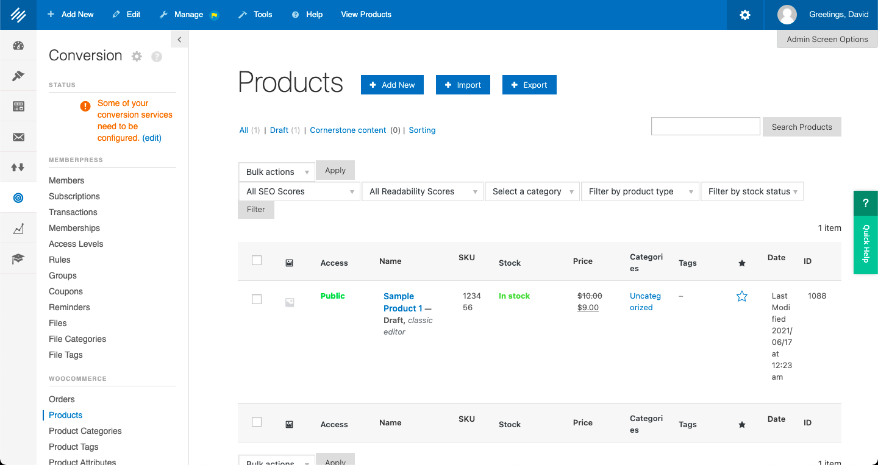Viewport: 878px width, 465px height.
Task: Open the Bulk actions dropdown
Action: tap(276, 171)
